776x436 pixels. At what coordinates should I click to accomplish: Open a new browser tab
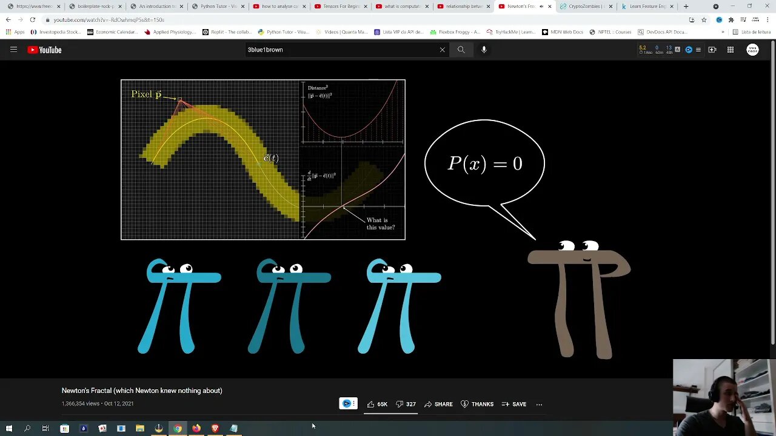click(x=686, y=6)
